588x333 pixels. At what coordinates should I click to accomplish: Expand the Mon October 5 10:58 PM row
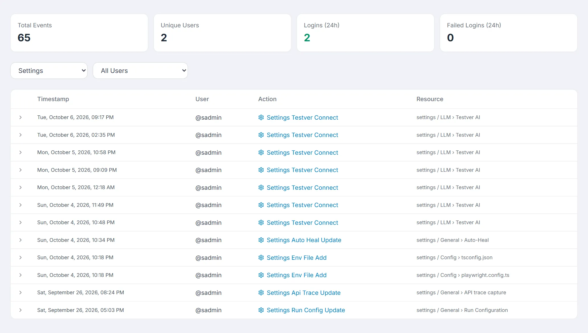[21, 152]
